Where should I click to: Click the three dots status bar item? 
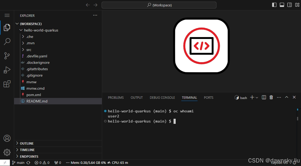[x=67, y=163]
